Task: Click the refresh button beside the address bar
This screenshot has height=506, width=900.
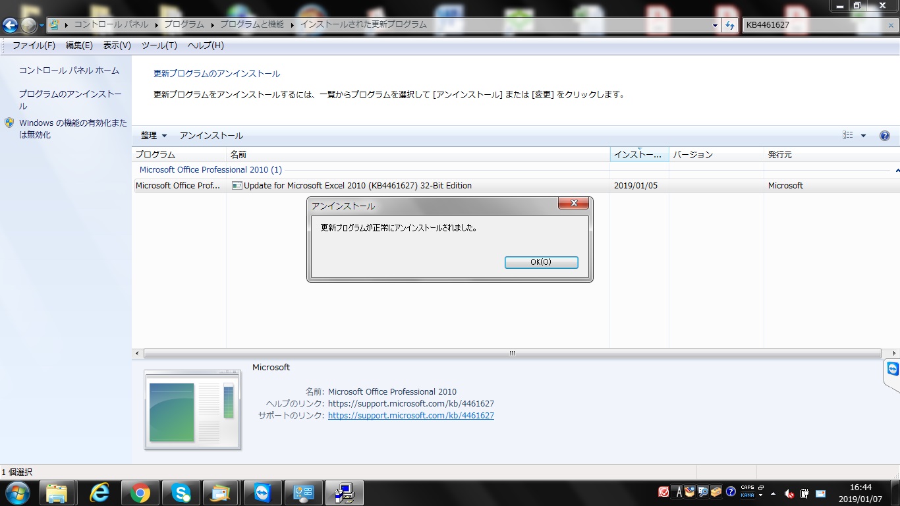Action: point(730,25)
